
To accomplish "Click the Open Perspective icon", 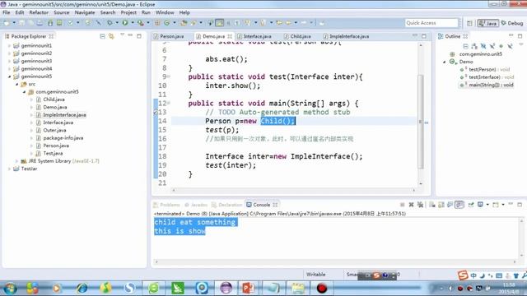I will 469,23.
